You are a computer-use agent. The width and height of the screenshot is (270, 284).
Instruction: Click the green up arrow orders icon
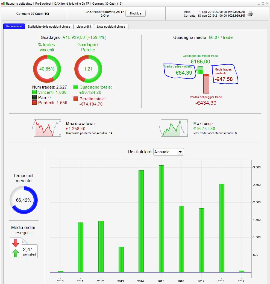[16, 253]
